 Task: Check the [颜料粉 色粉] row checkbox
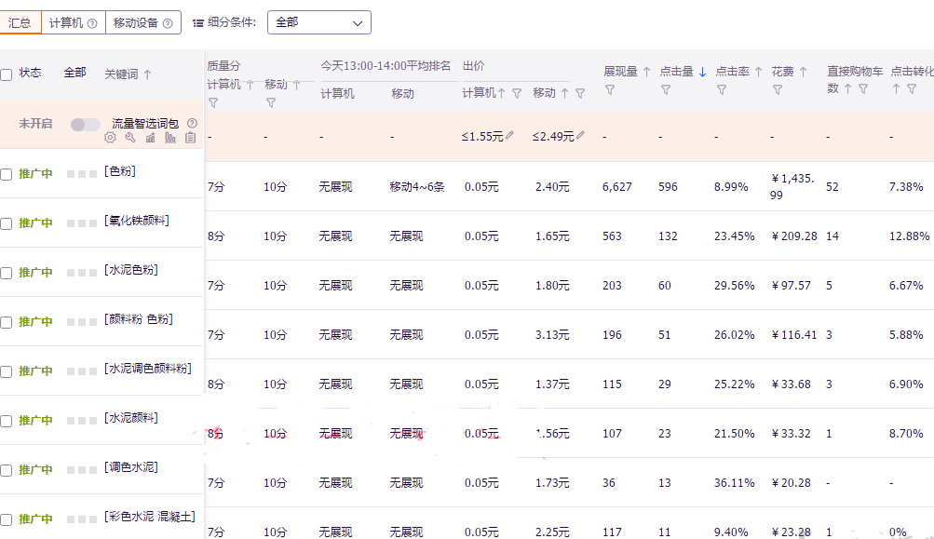(x=6, y=322)
